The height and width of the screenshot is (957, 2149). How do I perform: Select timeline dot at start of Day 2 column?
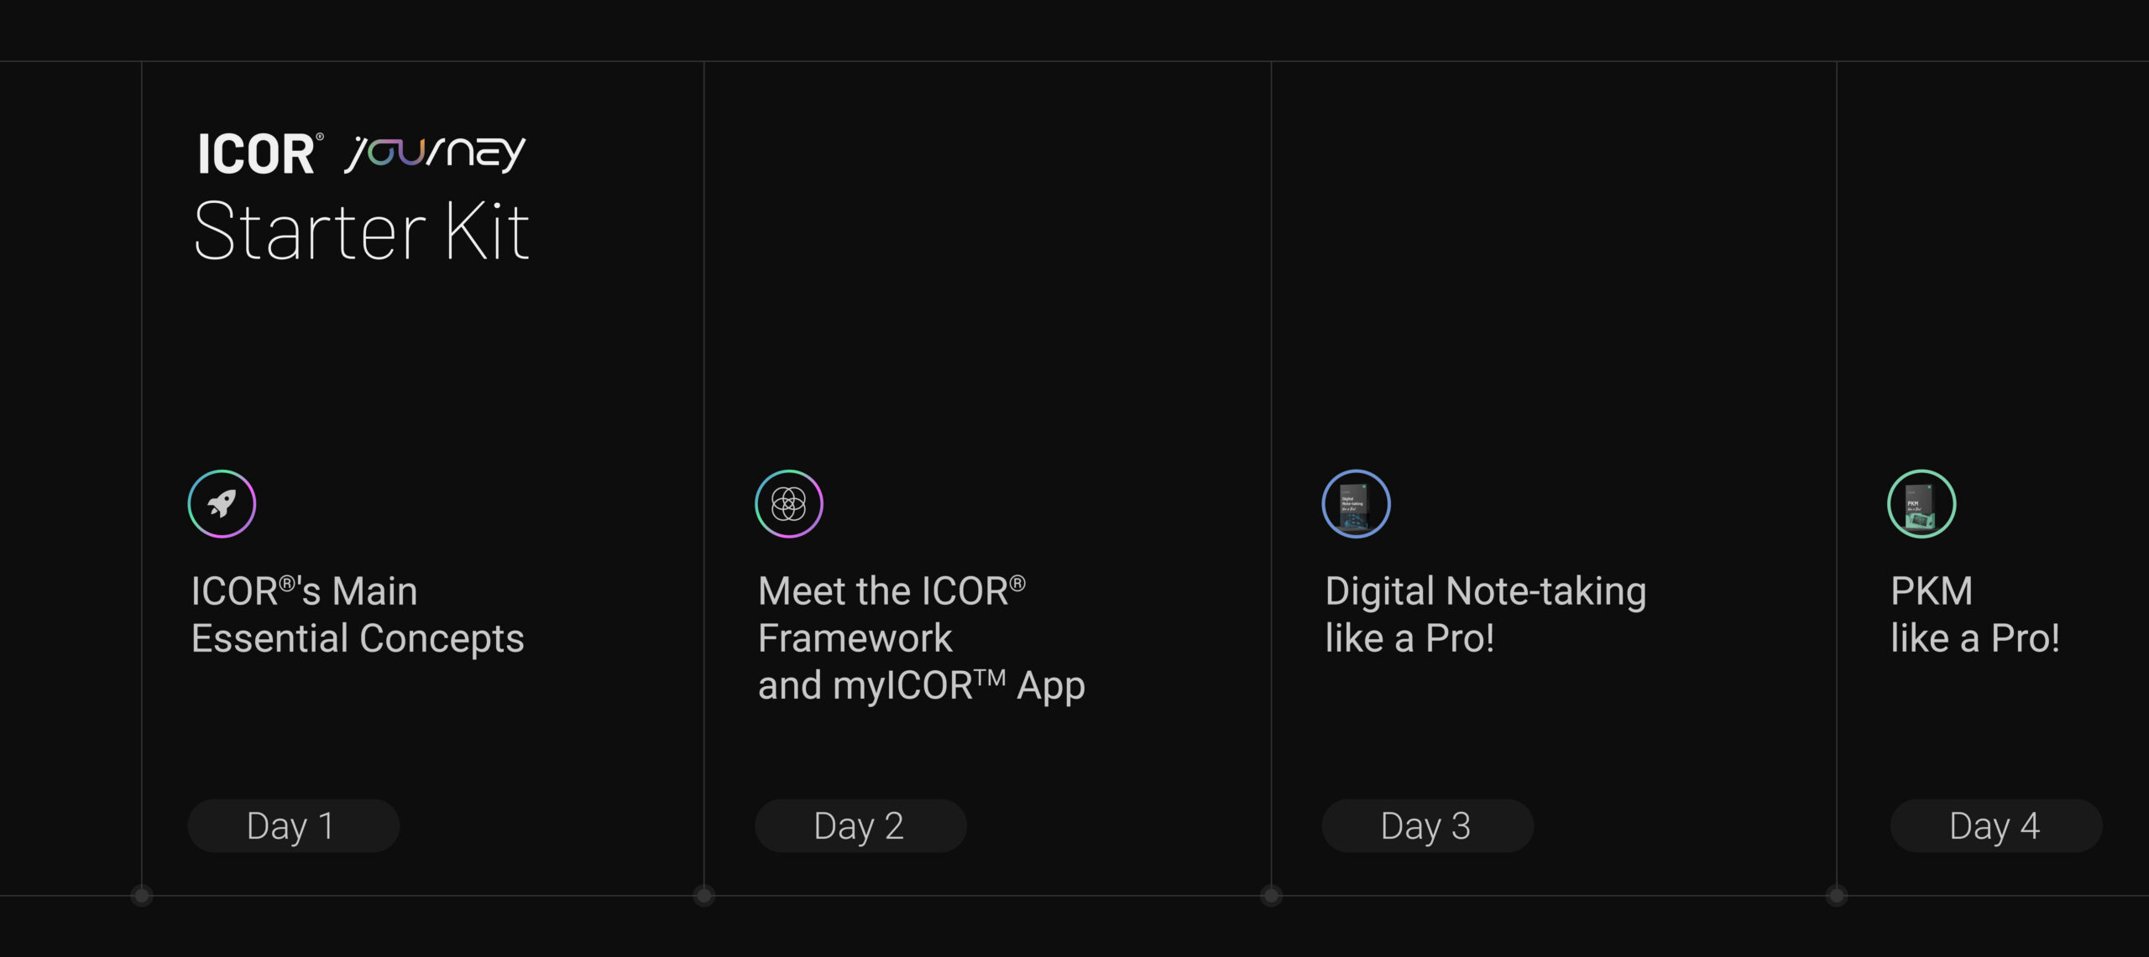[703, 896]
